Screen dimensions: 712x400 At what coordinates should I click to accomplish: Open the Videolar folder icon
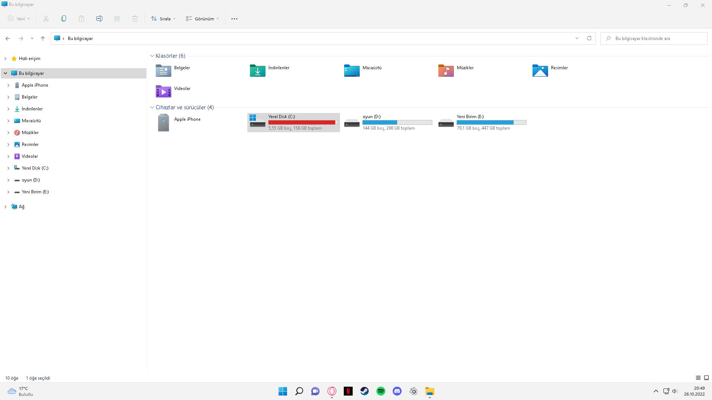[163, 91]
